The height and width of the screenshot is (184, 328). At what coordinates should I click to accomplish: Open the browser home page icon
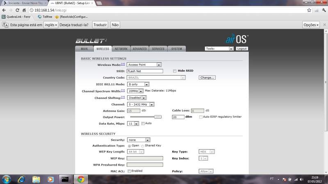[24, 10]
